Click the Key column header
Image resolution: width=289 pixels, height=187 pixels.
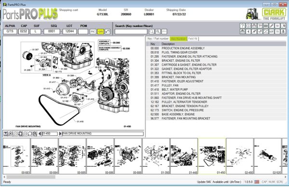tap(154, 44)
